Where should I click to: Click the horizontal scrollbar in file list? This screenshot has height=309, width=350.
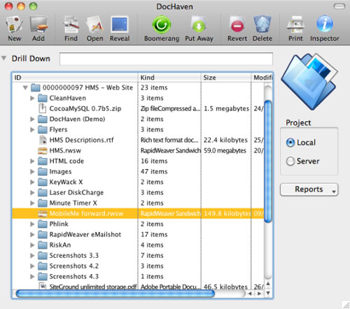pos(115,294)
